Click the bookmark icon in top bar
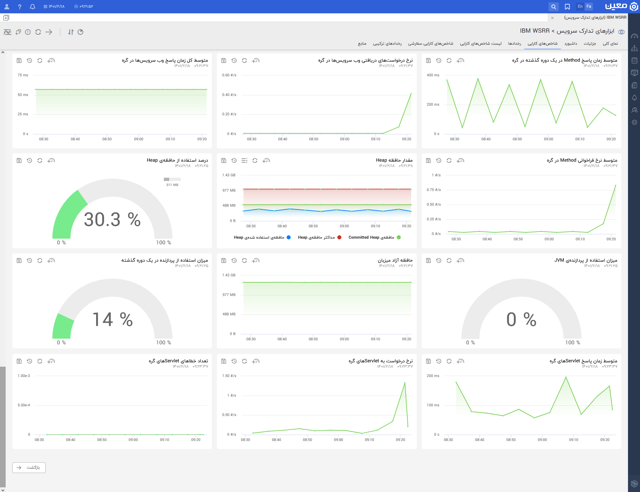 [567, 6]
